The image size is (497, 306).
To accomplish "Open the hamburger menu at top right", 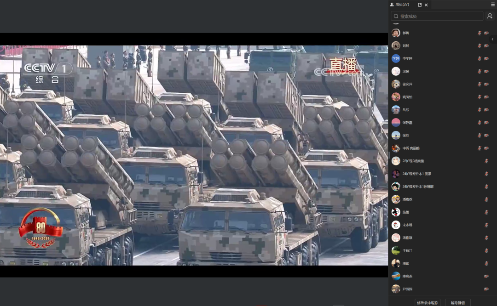I will click(493, 4).
